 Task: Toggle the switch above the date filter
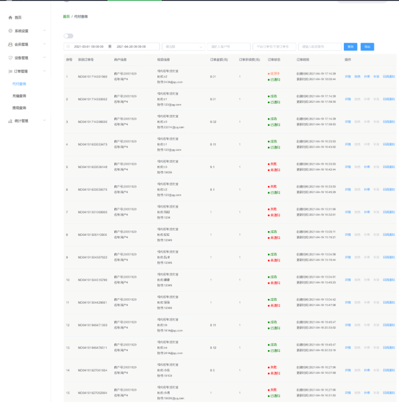(68, 36)
